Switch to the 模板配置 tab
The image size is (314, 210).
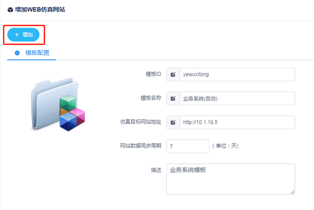coord(37,53)
